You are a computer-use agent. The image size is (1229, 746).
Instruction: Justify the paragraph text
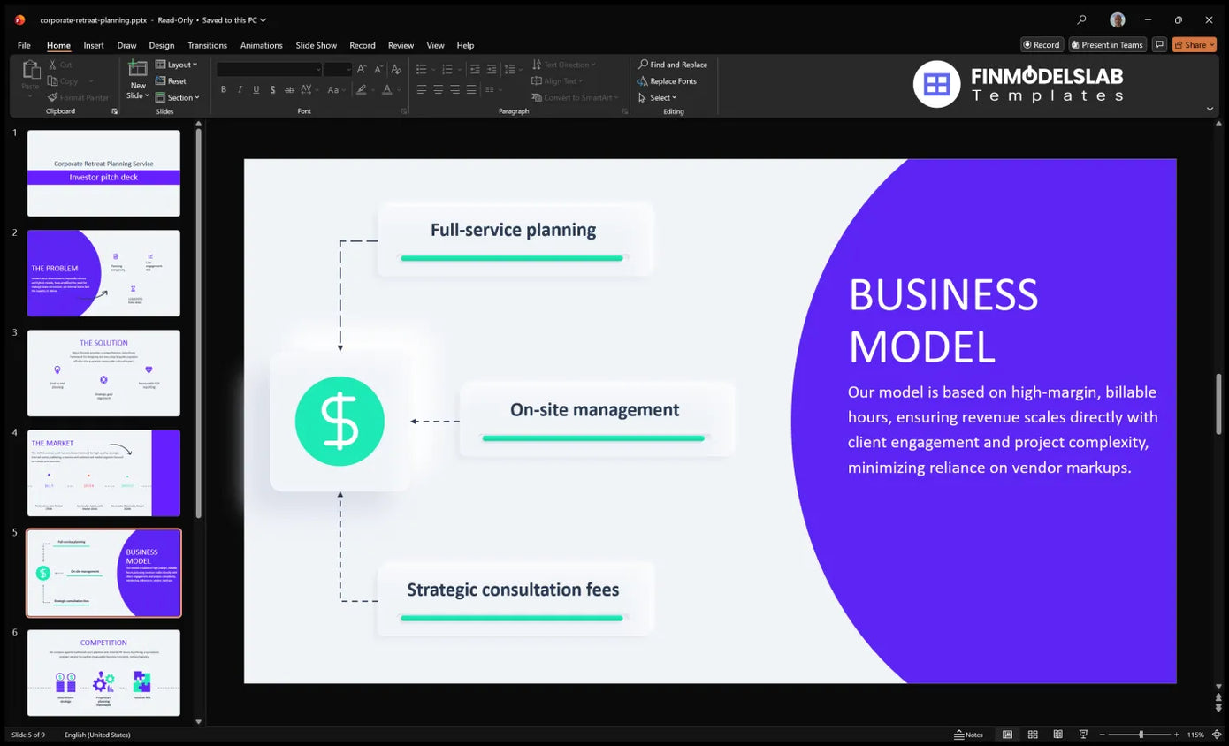click(x=471, y=89)
